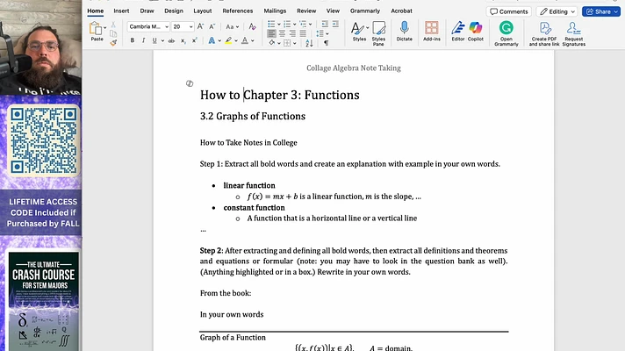
Task: Switch to the Draw tab
Action: [x=147, y=11]
